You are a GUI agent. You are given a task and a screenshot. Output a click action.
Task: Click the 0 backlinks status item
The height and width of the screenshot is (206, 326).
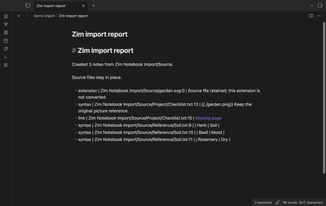263,202
